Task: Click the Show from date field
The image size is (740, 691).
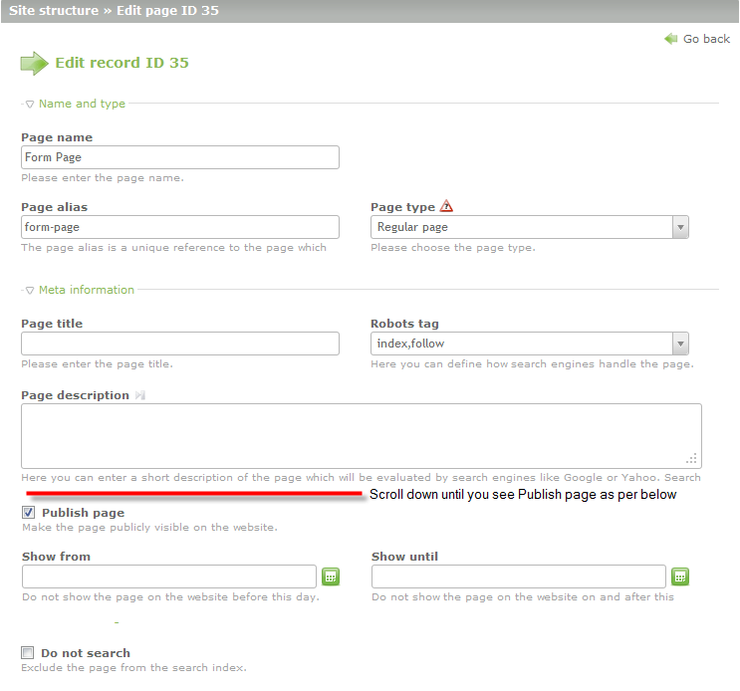Action: [x=169, y=576]
